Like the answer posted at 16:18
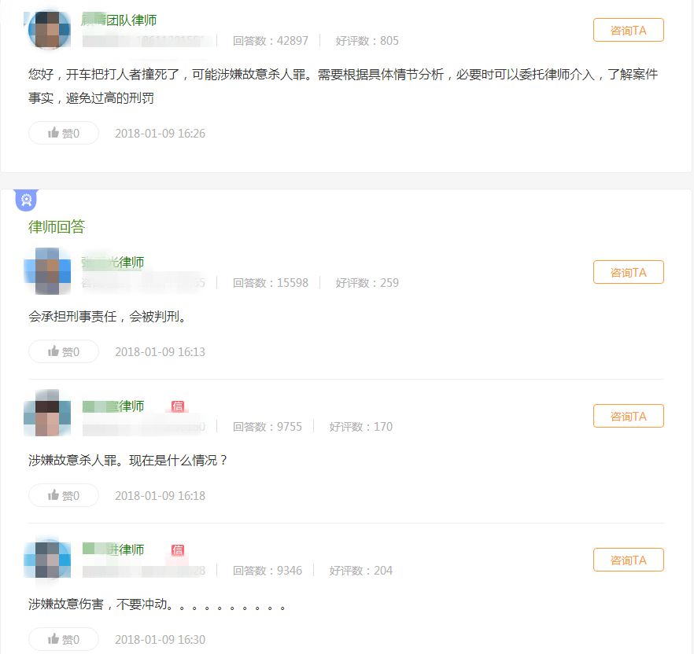 click(x=64, y=495)
